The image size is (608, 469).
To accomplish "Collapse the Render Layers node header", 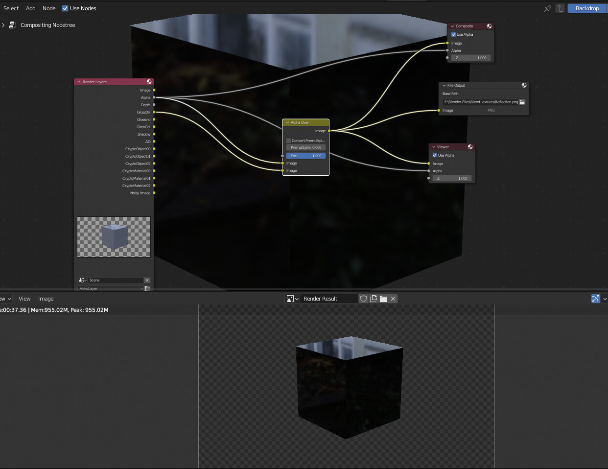I will click(x=78, y=82).
